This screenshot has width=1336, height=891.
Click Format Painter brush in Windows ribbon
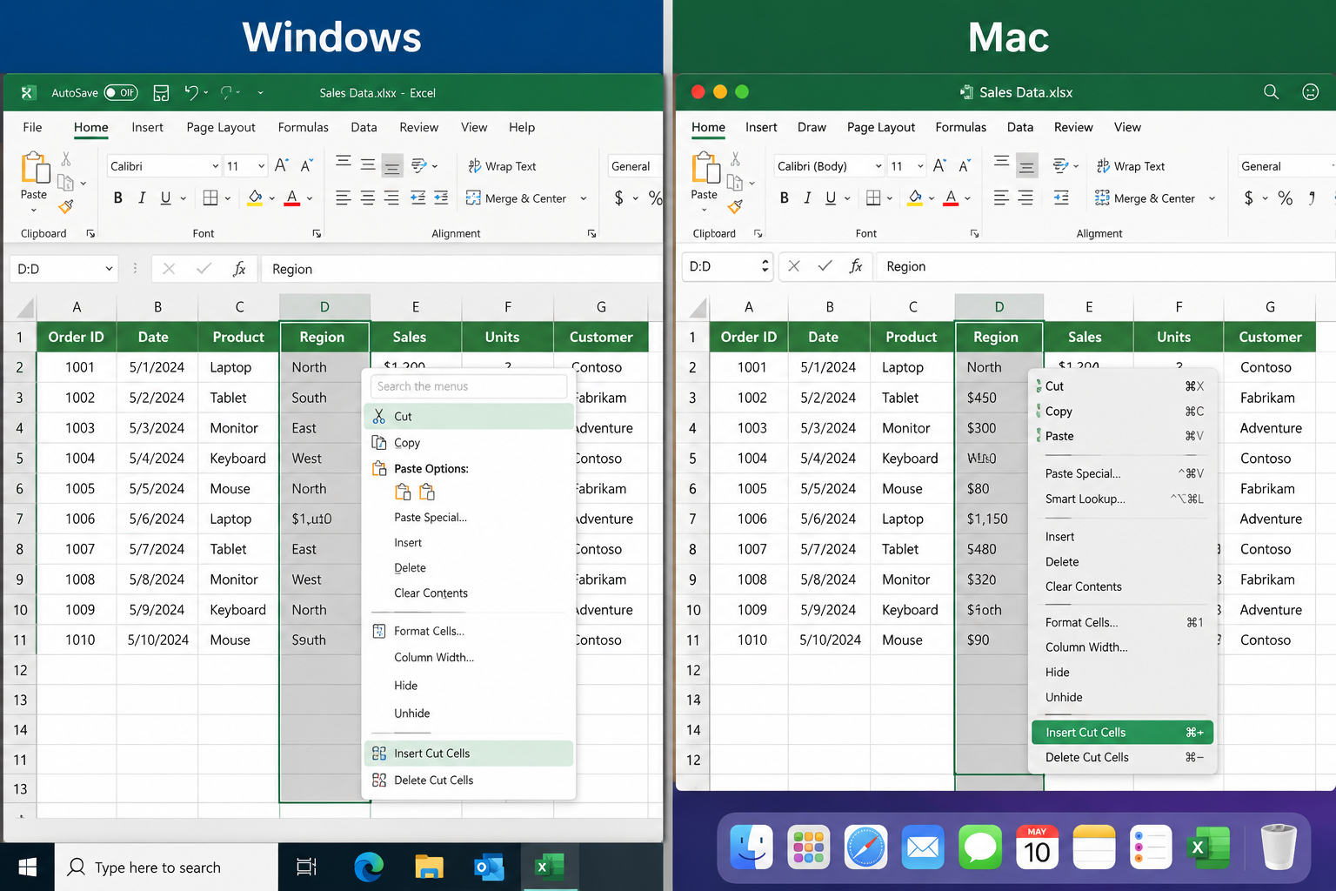coord(66,206)
